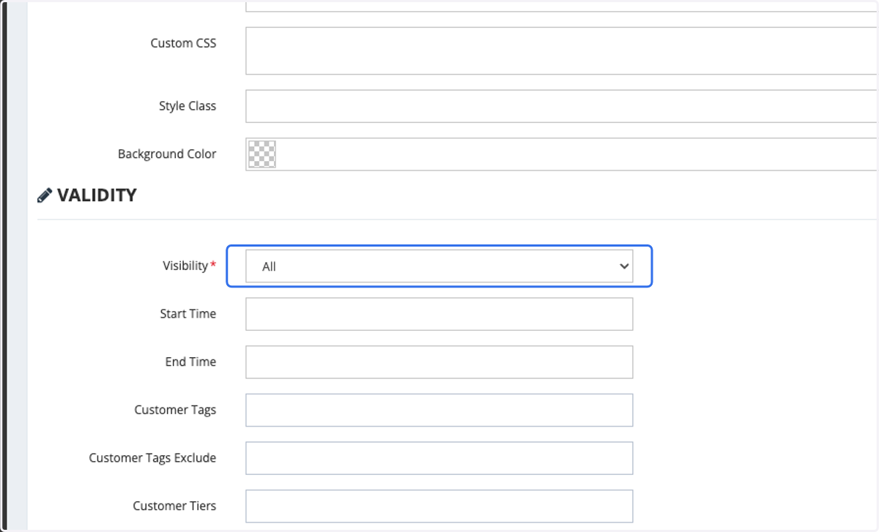Focus the Customer Tags Exclude field
Image resolution: width=879 pixels, height=532 pixels.
pos(439,458)
